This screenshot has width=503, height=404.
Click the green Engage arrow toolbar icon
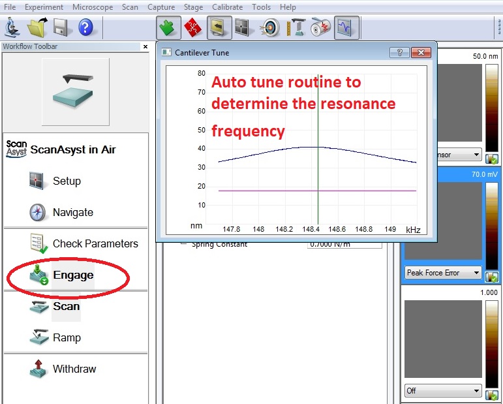(x=168, y=27)
